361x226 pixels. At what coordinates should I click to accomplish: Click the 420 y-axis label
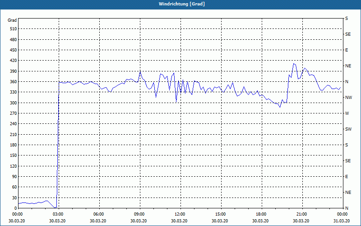point(13,61)
